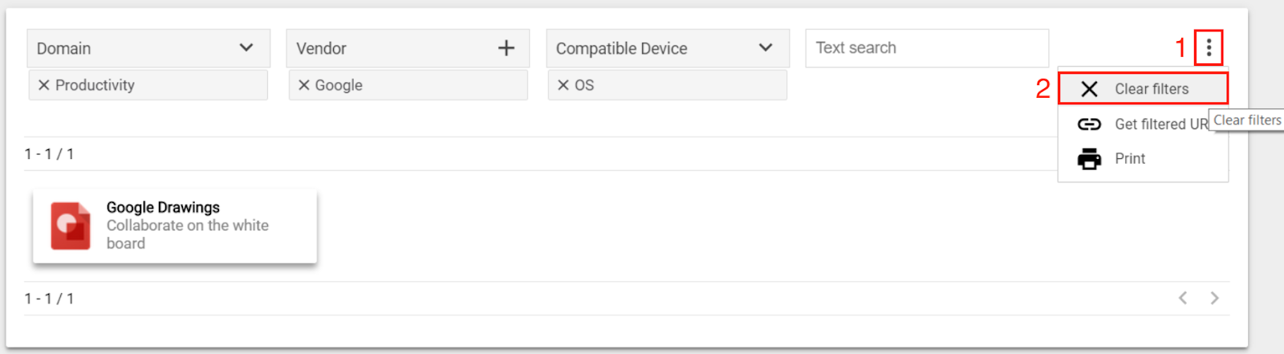This screenshot has width=1284, height=354.
Task: Remove the Google vendor filter chip
Action: (x=303, y=85)
